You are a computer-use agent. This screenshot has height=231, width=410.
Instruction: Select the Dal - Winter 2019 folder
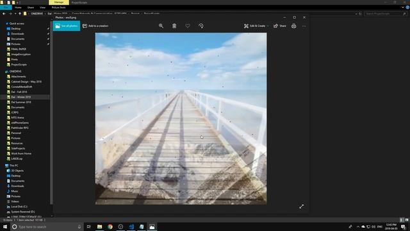pos(20,97)
